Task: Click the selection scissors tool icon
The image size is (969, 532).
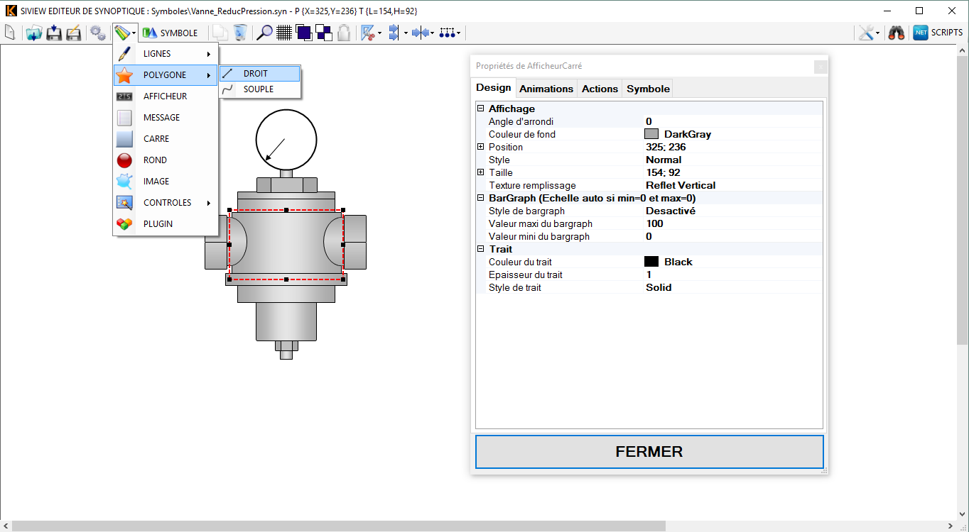Action: coord(368,33)
